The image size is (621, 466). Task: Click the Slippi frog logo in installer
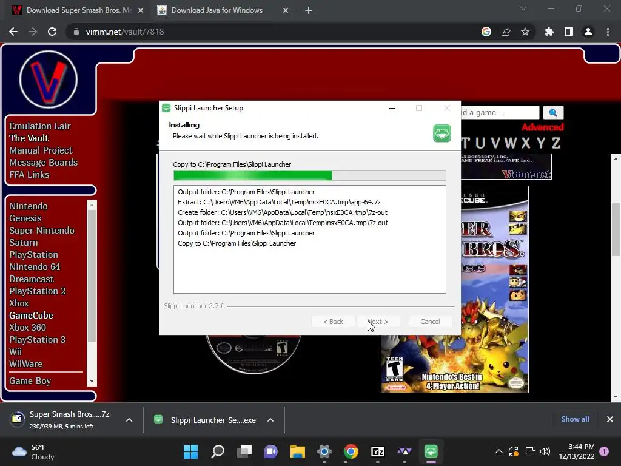(x=442, y=133)
